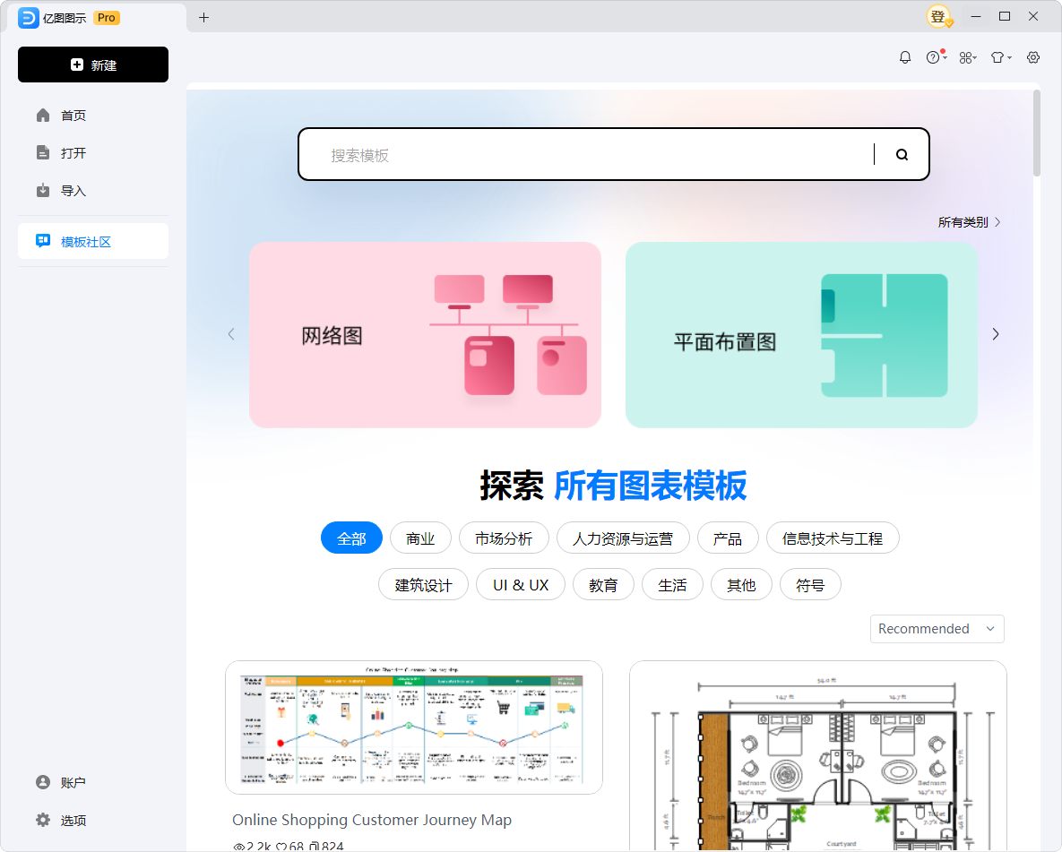Open the 导入 import sidebar item
This screenshot has height=852, width=1062.
[x=73, y=191]
